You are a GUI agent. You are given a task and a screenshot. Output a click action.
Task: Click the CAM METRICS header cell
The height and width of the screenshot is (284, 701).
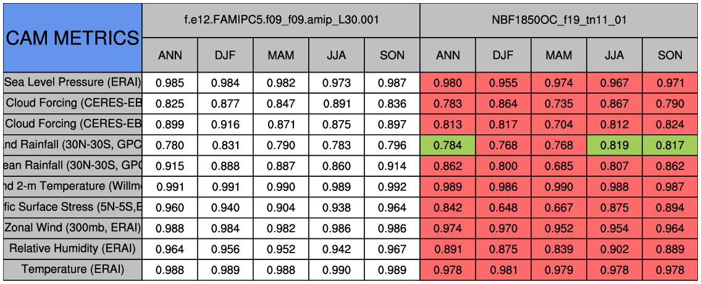72,38
